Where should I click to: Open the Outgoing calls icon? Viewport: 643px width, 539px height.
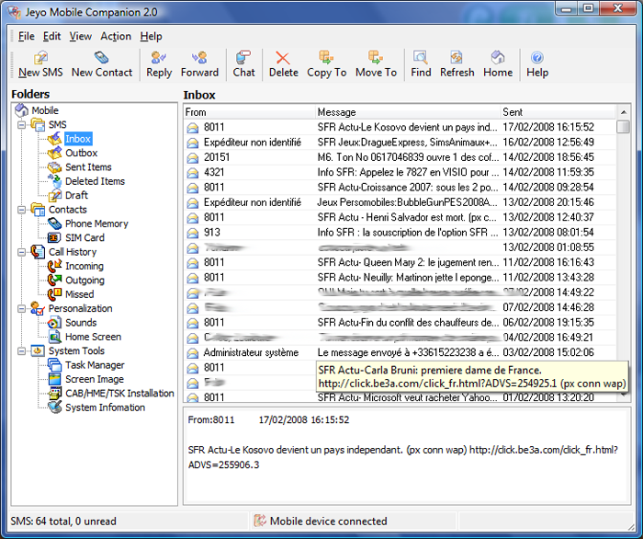tap(54, 281)
